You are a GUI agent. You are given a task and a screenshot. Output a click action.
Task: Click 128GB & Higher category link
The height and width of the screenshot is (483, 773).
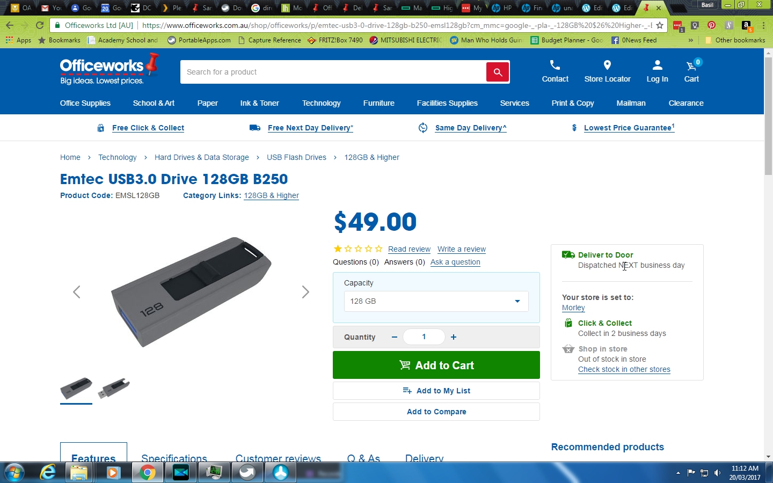click(272, 195)
